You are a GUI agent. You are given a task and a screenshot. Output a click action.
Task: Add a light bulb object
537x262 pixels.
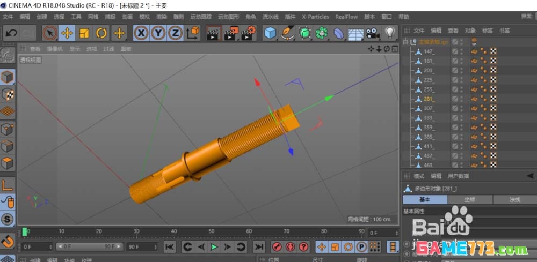[390, 33]
